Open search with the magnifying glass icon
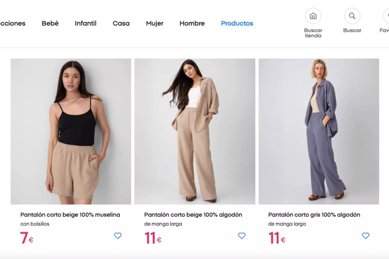Image resolution: width=389 pixels, height=259 pixels. pos(352,16)
